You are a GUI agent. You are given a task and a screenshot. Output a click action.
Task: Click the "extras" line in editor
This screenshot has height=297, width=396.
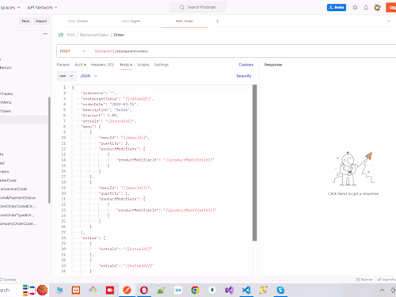[x=93, y=238]
